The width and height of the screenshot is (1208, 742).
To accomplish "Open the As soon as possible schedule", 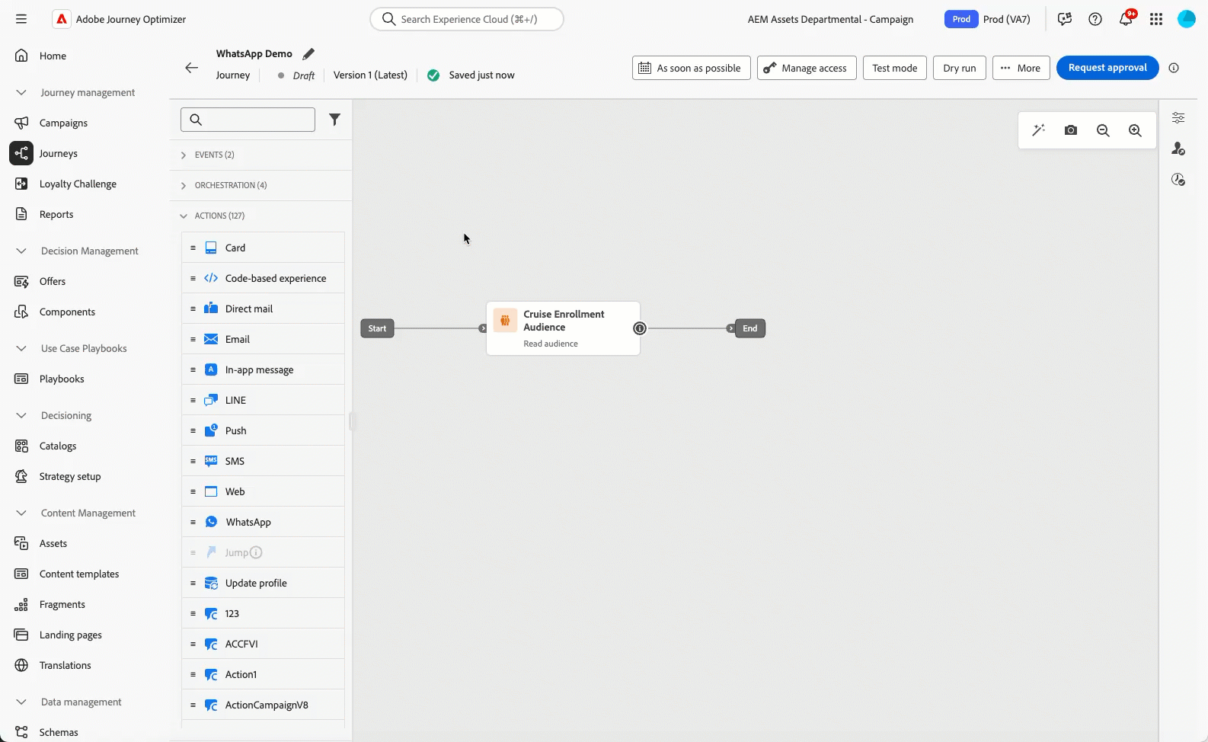I will pyautogui.click(x=692, y=68).
